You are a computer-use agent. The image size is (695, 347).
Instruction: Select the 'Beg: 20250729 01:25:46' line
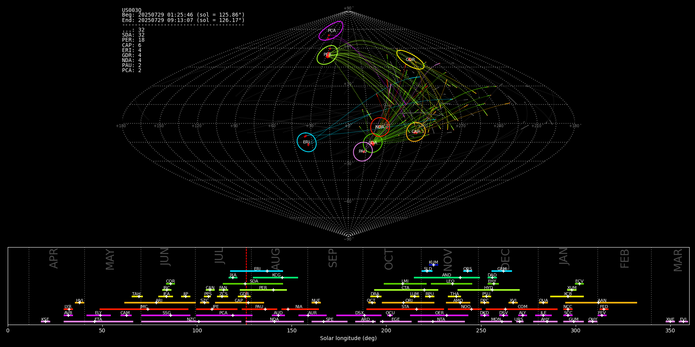pyautogui.click(x=183, y=15)
